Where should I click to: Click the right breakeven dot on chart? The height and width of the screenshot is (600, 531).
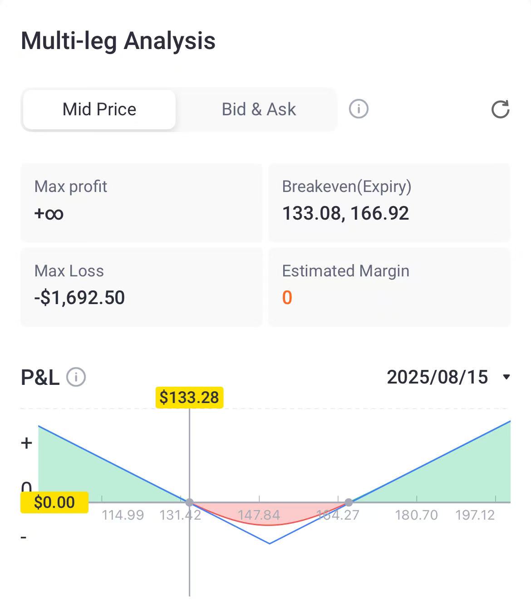tap(349, 502)
